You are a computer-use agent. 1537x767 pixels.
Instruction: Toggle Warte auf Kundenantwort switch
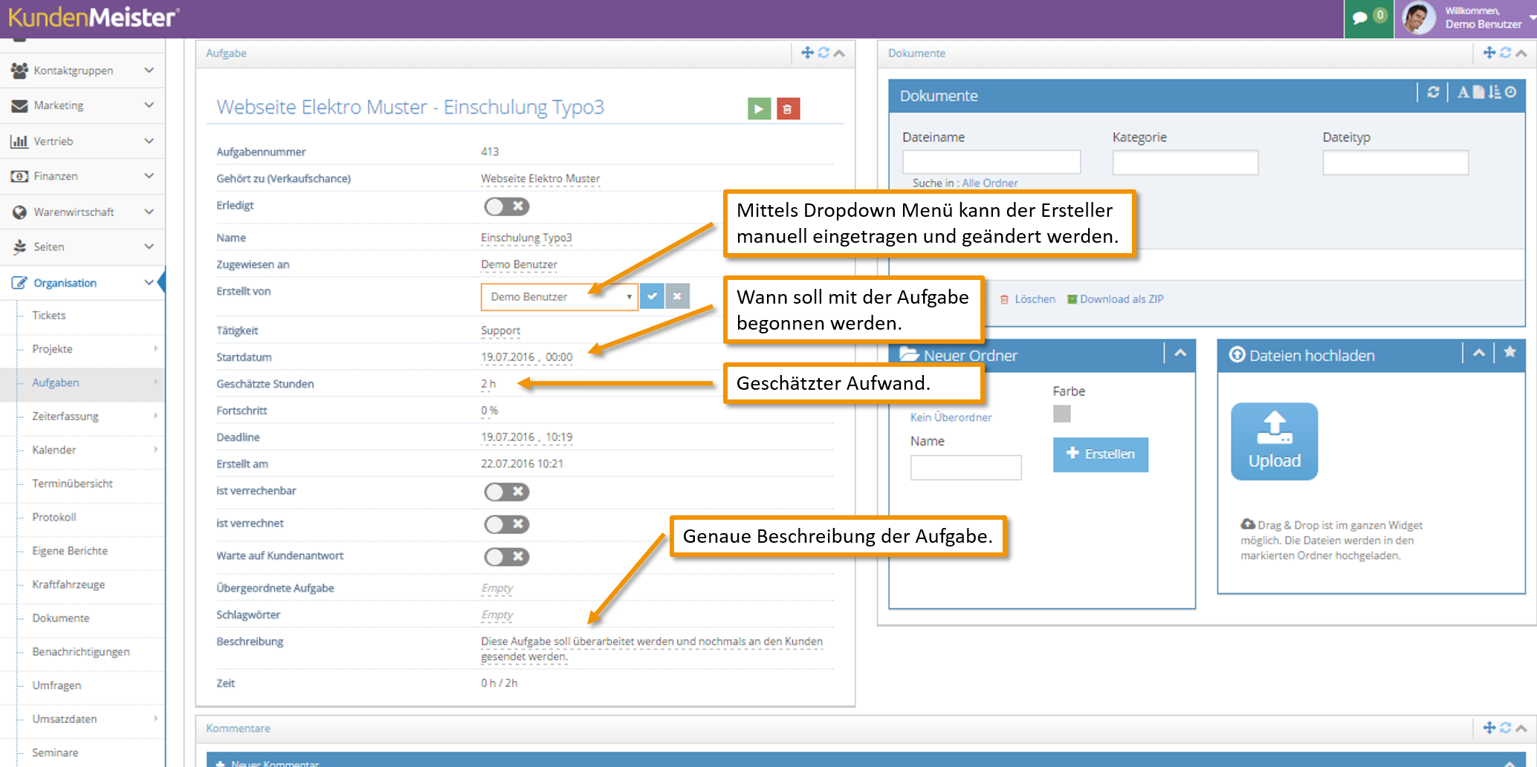(x=507, y=557)
